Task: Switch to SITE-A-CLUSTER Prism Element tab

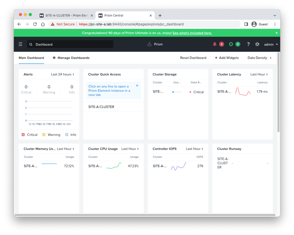Action: (67, 16)
